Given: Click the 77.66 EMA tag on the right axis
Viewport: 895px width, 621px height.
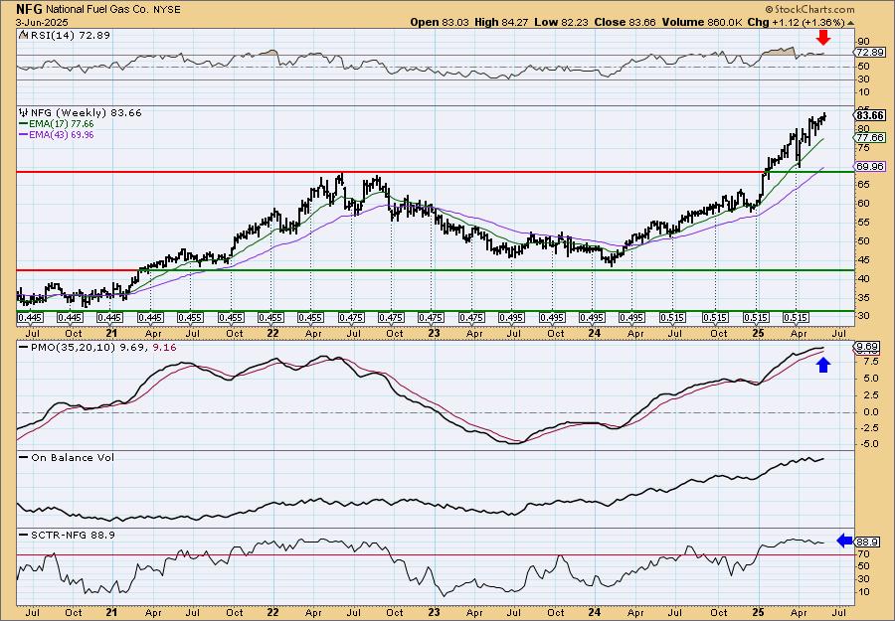Looking at the screenshot, I should click(x=870, y=137).
